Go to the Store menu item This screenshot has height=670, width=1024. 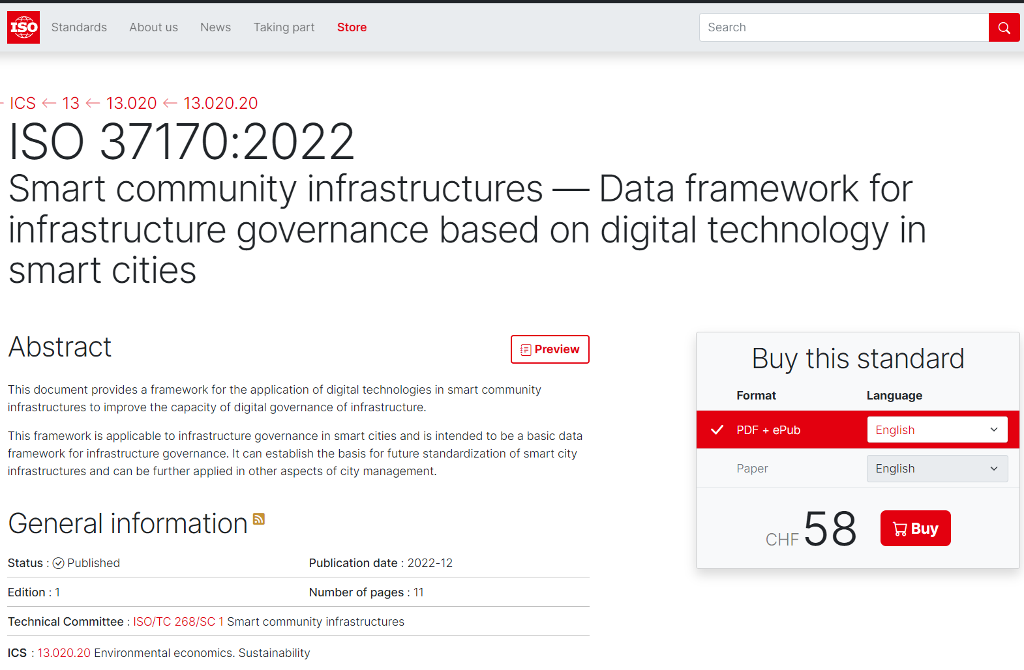click(352, 27)
